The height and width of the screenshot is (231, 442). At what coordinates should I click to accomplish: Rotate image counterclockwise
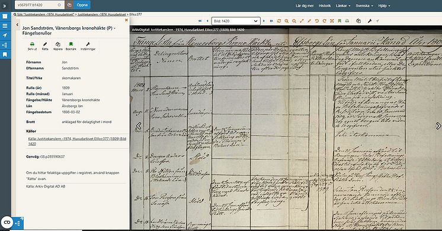pos(317,21)
